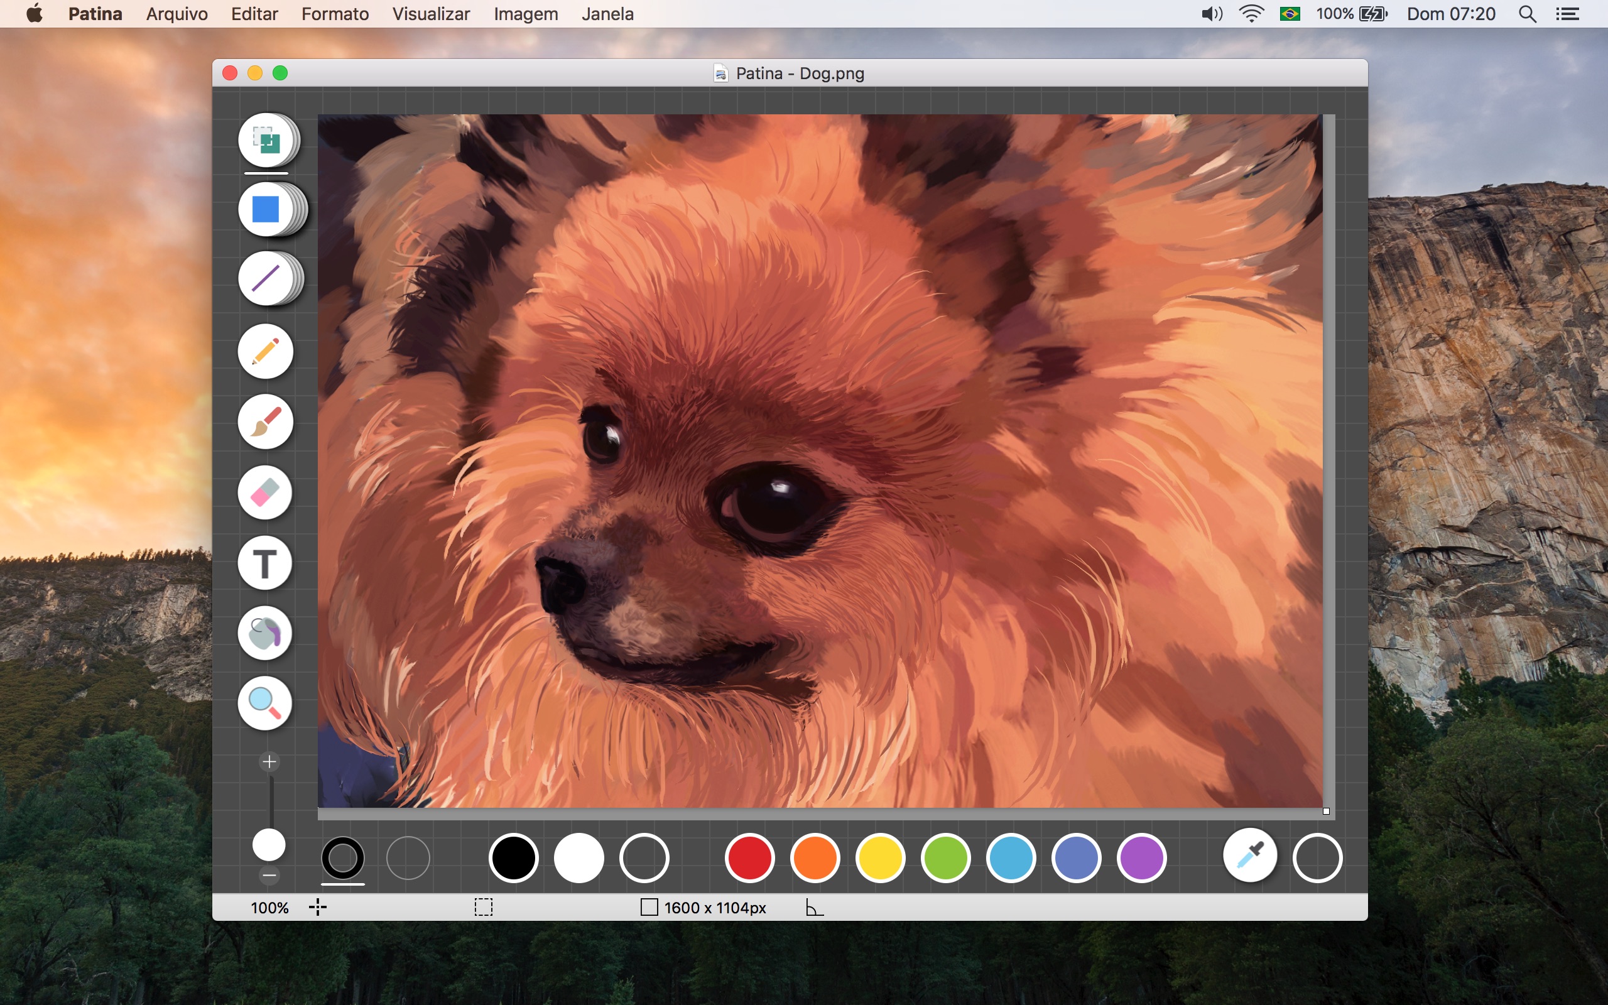The width and height of the screenshot is (1608, 1005).
Task: Select the Pencil tool
Action: [266, 351]
